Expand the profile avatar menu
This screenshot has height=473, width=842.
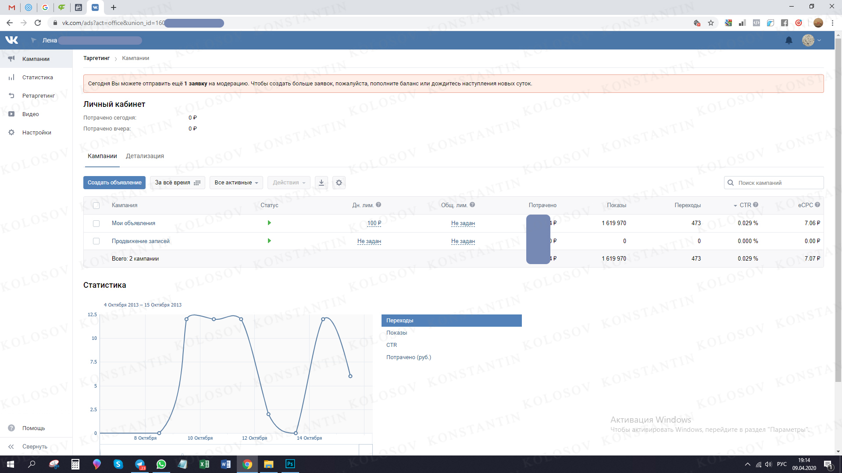click(811, 40)
